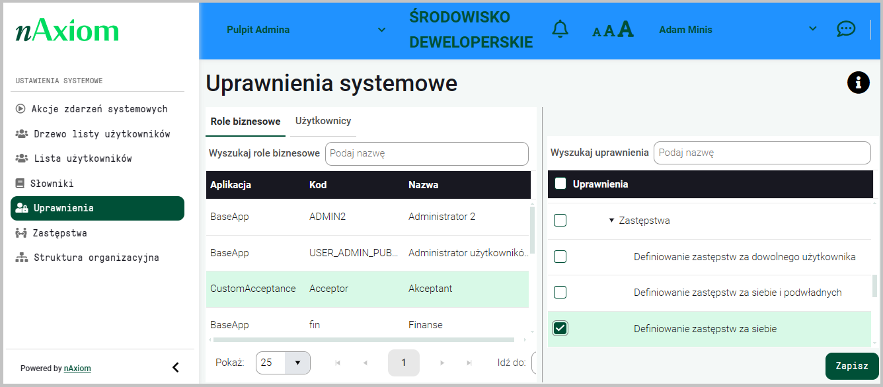Open the Pulpit Admina dropdown
The image size is (883, 387).
click(x=306, y=30)
